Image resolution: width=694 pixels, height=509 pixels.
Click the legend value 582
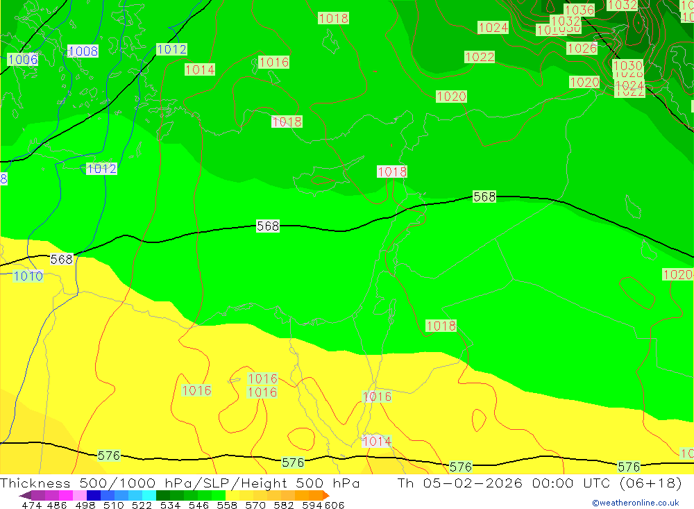(x=283, y=505)
